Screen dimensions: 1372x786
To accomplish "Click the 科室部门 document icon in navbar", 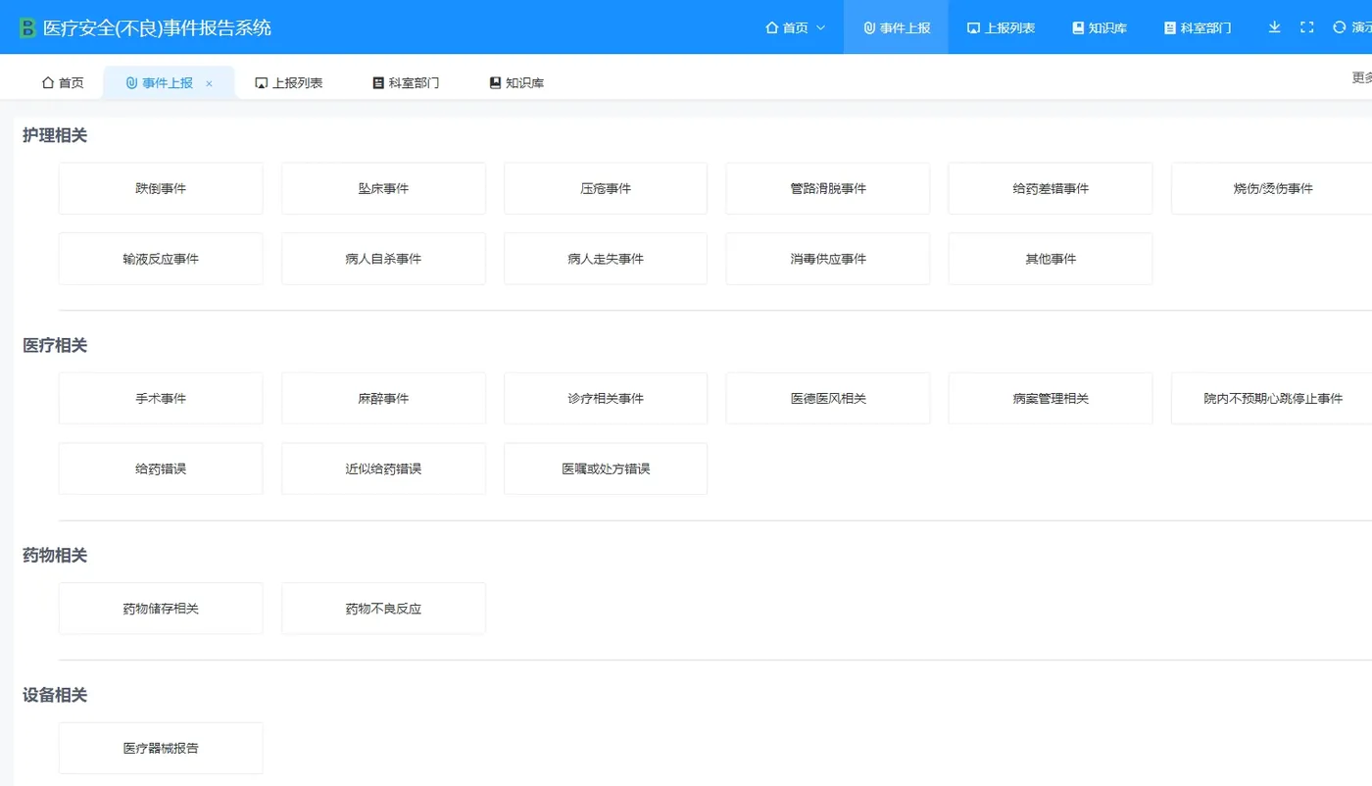I will coord(1171,27).
